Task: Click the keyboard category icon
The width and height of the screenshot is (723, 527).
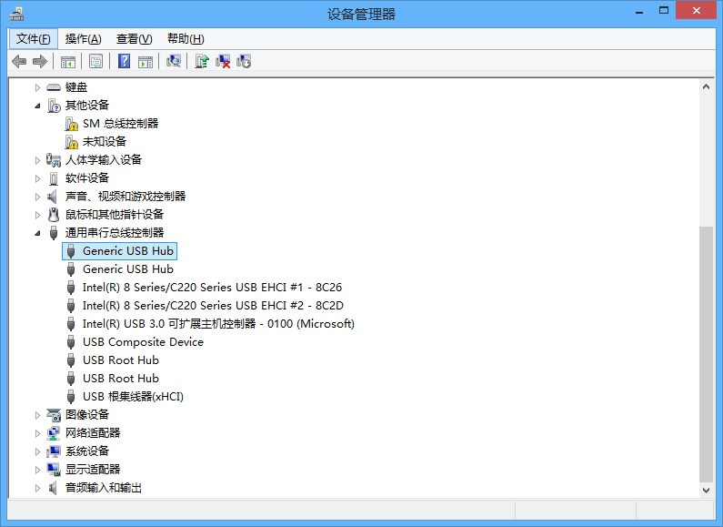Action: [54, 87]
